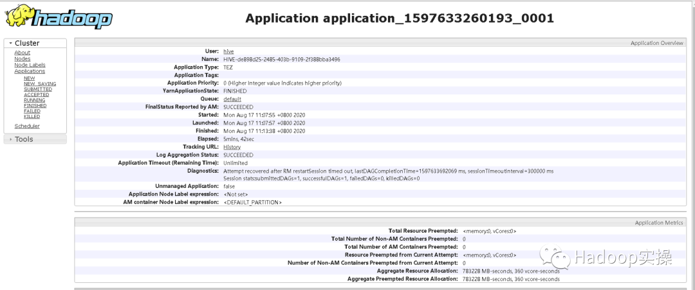Select the Unlimited timeout value

[236, 163]
